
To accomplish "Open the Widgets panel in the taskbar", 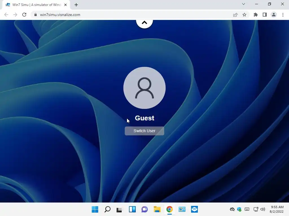I will click(x=132, y=209).
